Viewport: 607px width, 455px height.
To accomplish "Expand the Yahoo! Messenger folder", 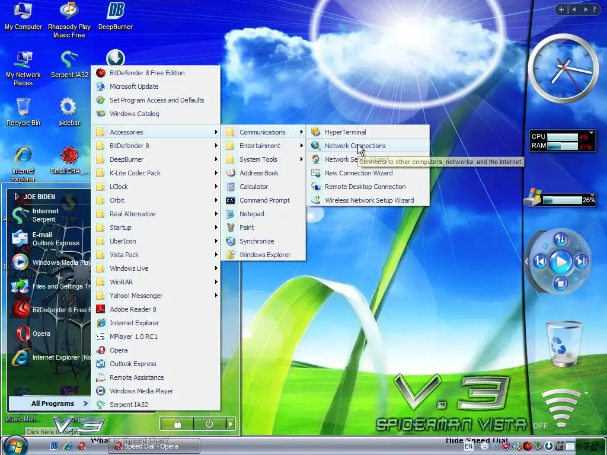I will pos(156,296).
